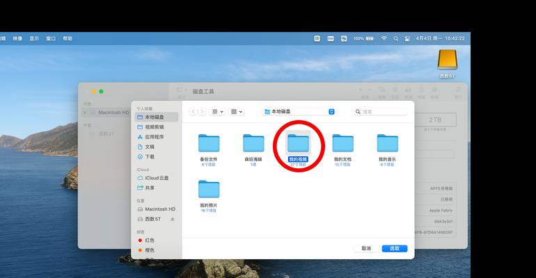Select the 红色 tag in the sidebar
The height and width of the screenshot is (278, 536).
point(146,240)
